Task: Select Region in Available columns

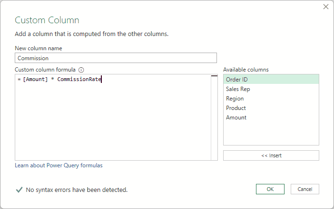Action: [x=271, y=99]
